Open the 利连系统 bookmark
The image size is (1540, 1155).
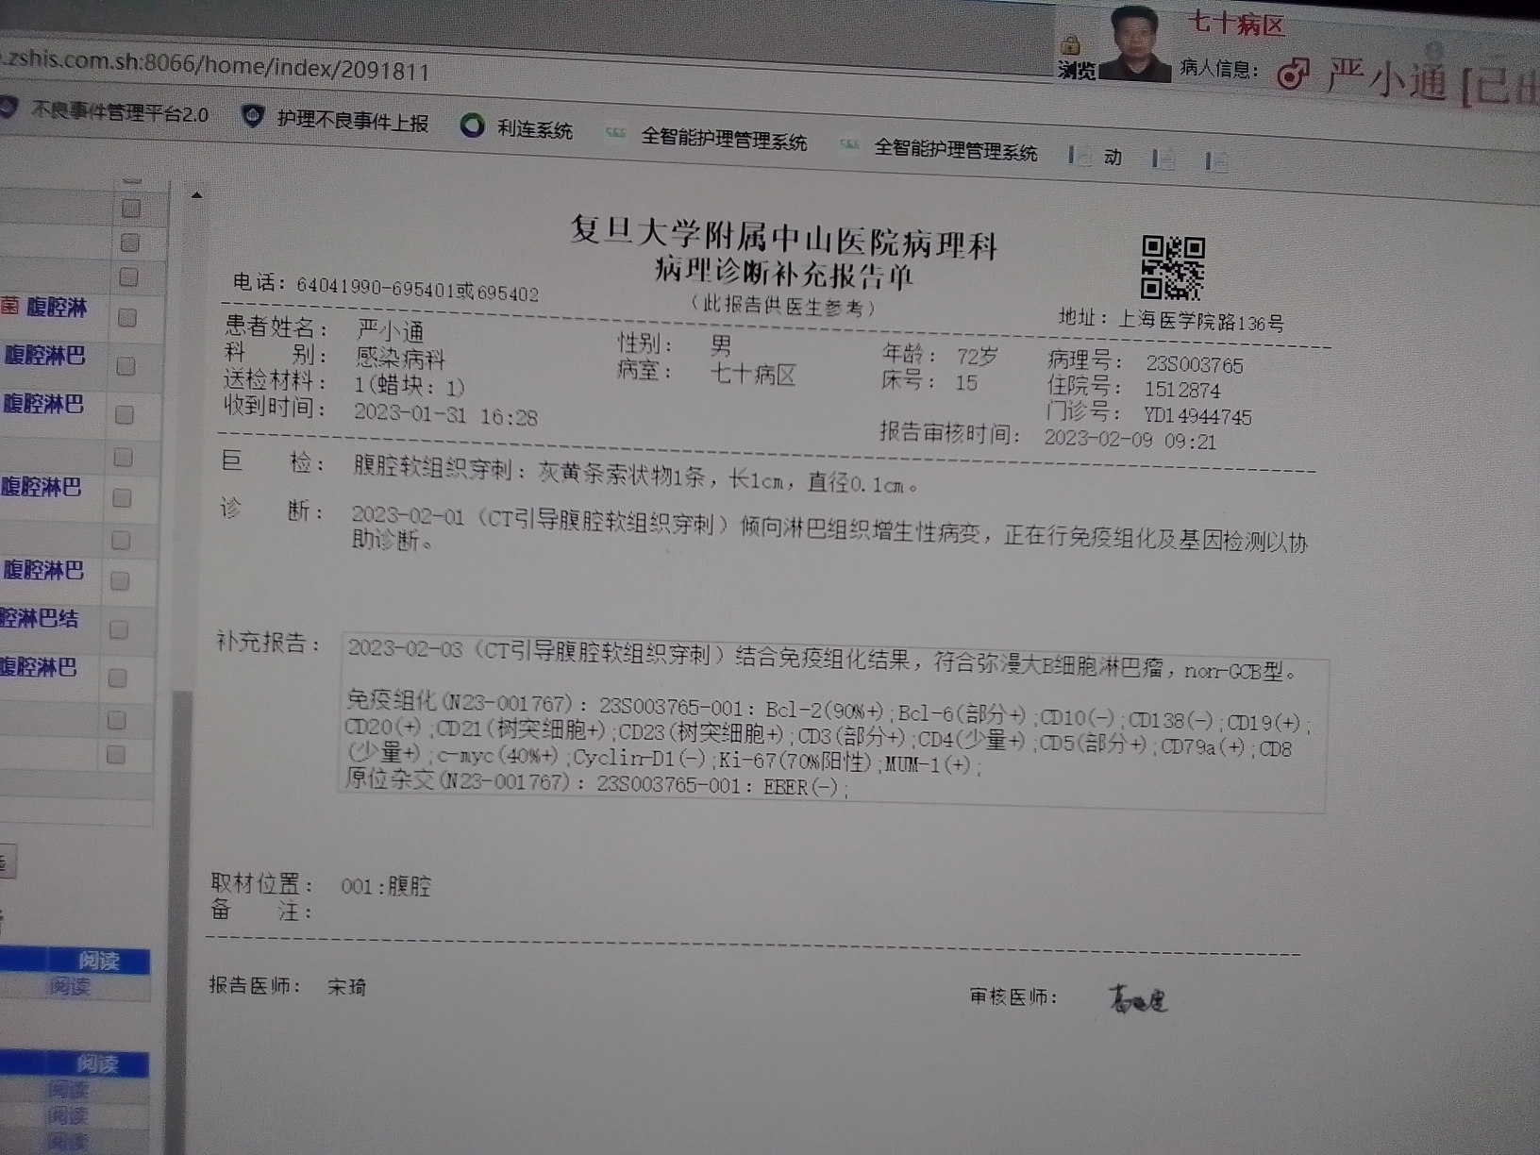click(x=535, y=129)
